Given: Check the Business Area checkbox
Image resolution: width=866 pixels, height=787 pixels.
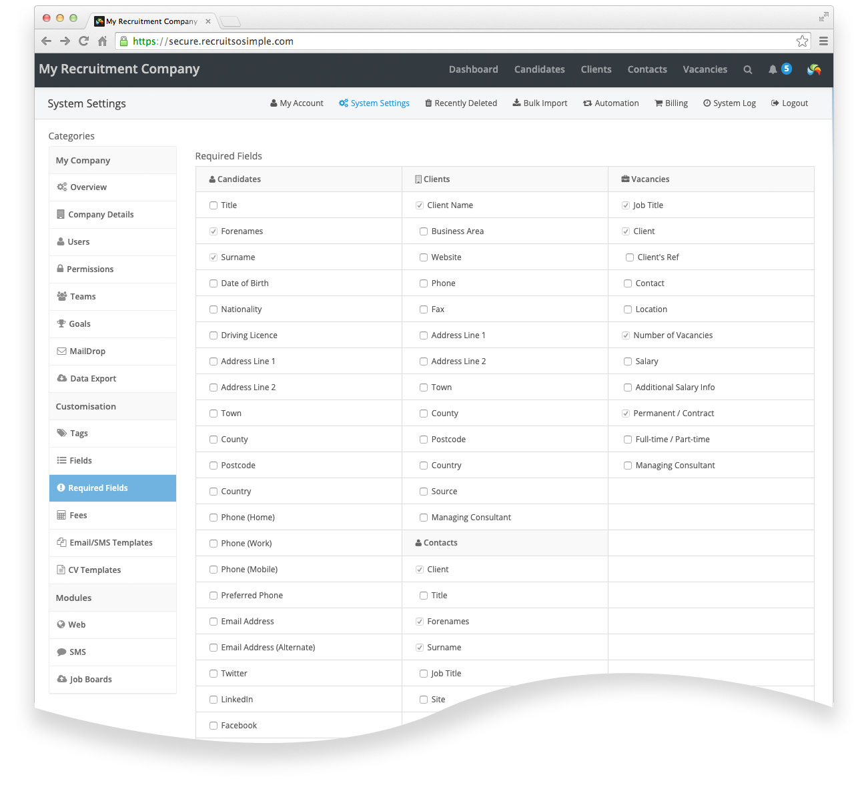Looking at the screenshot, I should [x=424, y=231].
